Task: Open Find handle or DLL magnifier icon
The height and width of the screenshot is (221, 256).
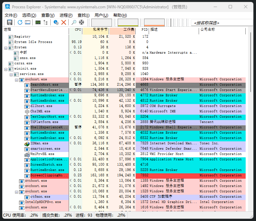Action: tap(74, 22)
